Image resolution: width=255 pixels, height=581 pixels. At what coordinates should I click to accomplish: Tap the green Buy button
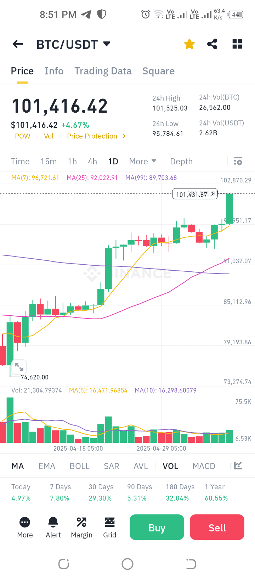pos(157,527)
